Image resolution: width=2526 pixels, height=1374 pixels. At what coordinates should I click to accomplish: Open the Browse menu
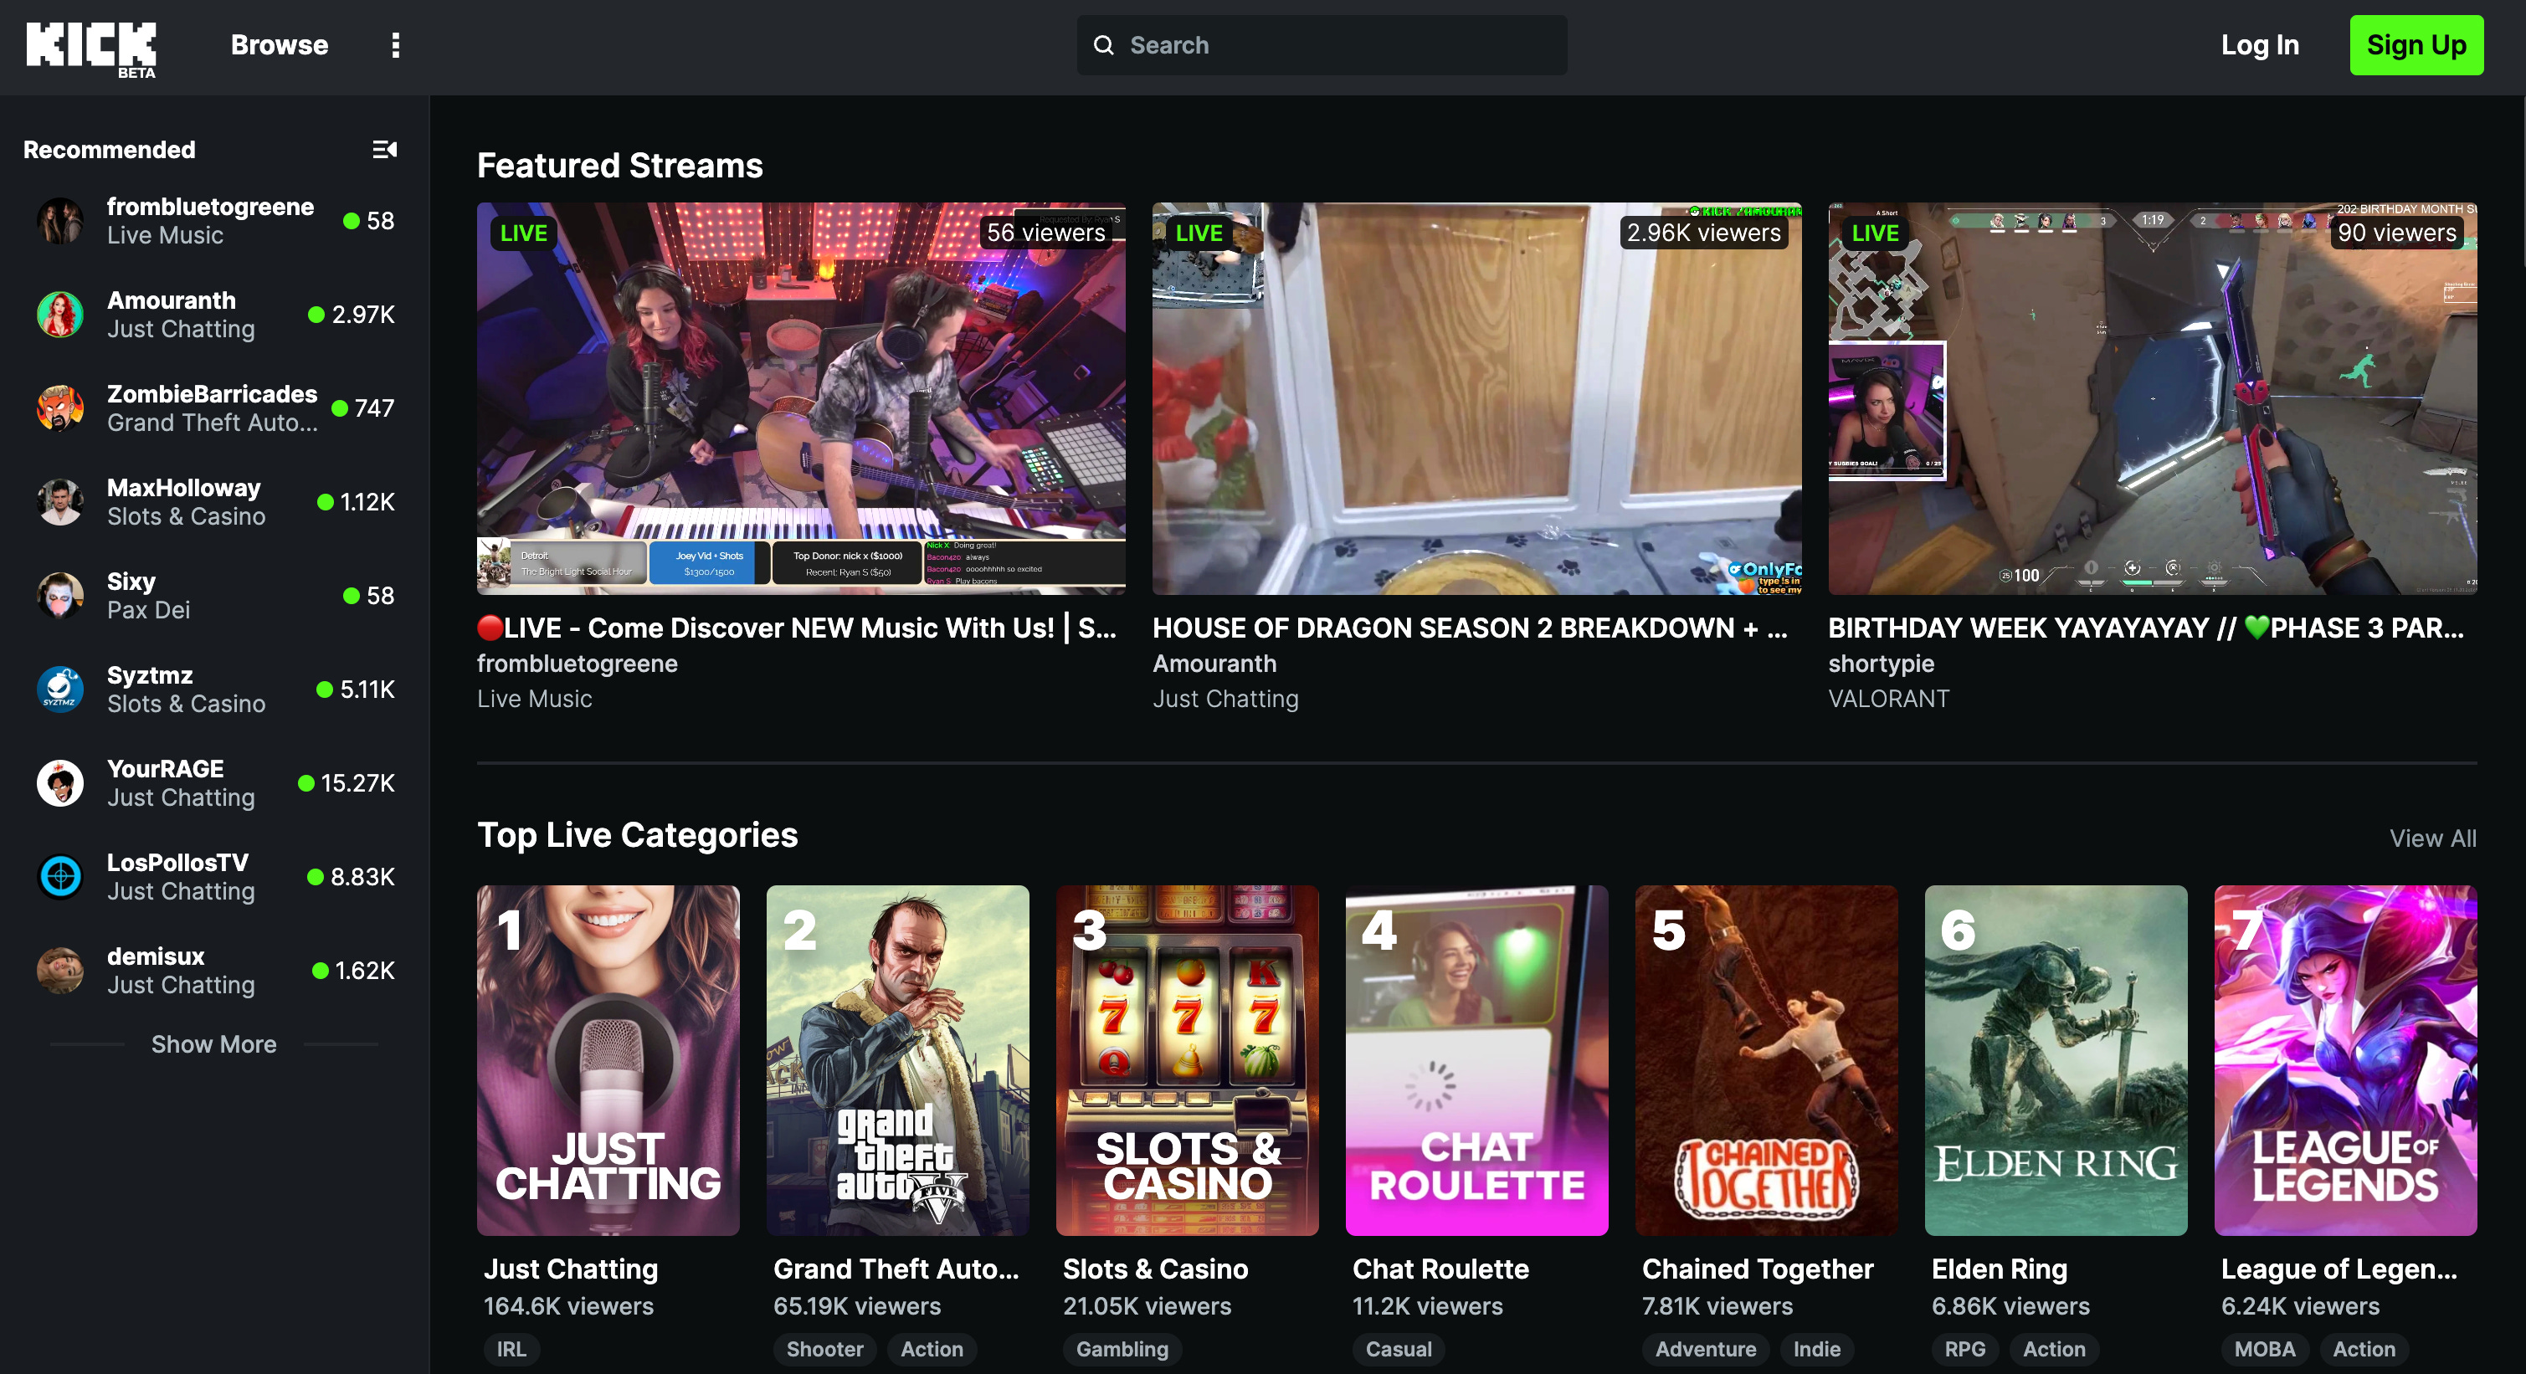coord(280,45)
